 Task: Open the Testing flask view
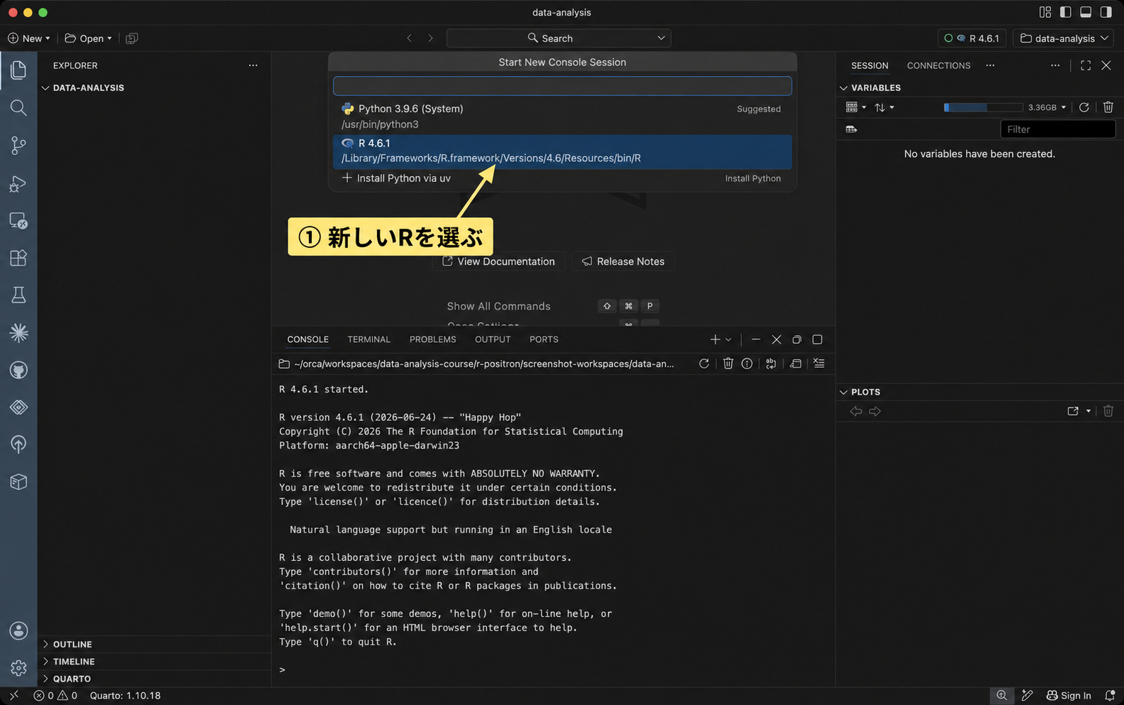pos(18,295)
